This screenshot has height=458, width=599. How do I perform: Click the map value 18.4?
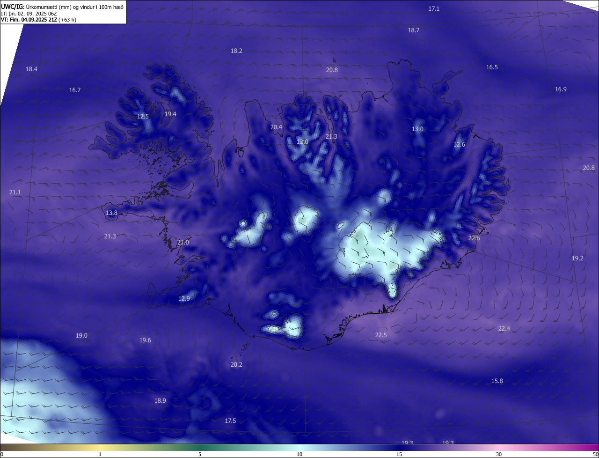click(31, 69)
